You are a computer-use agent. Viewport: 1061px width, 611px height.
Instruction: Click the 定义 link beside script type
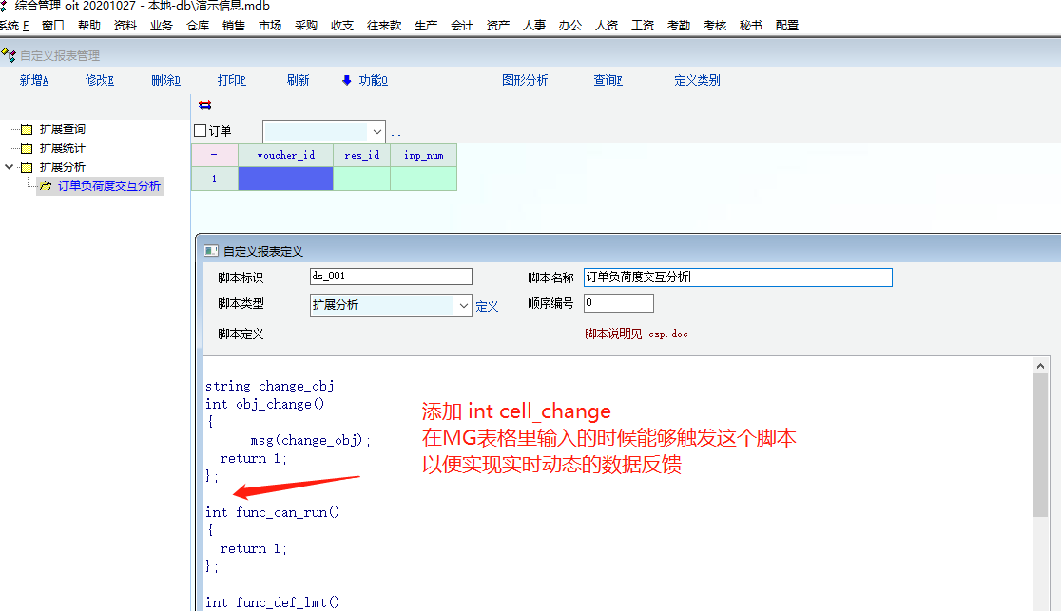tap(487, 306)
